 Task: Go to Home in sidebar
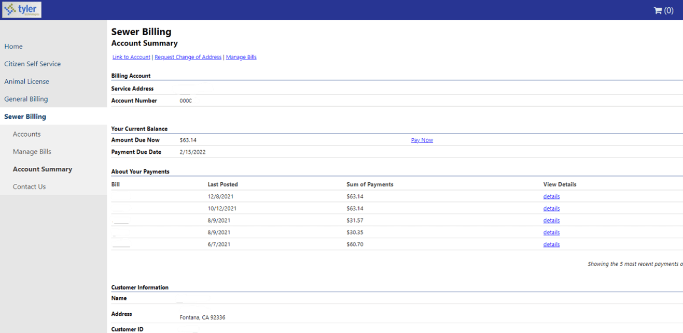click(x=13, y=47)
